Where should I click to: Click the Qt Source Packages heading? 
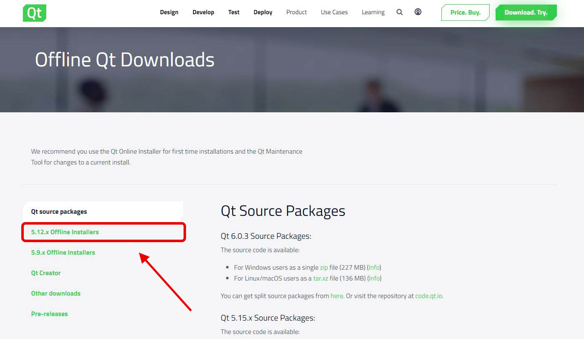(x=283, y=211)
